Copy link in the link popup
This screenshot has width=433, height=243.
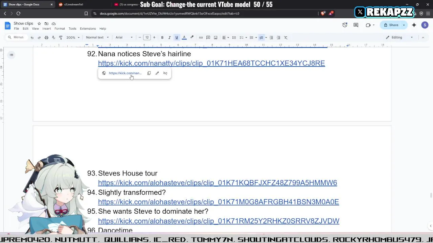point(149,73)
